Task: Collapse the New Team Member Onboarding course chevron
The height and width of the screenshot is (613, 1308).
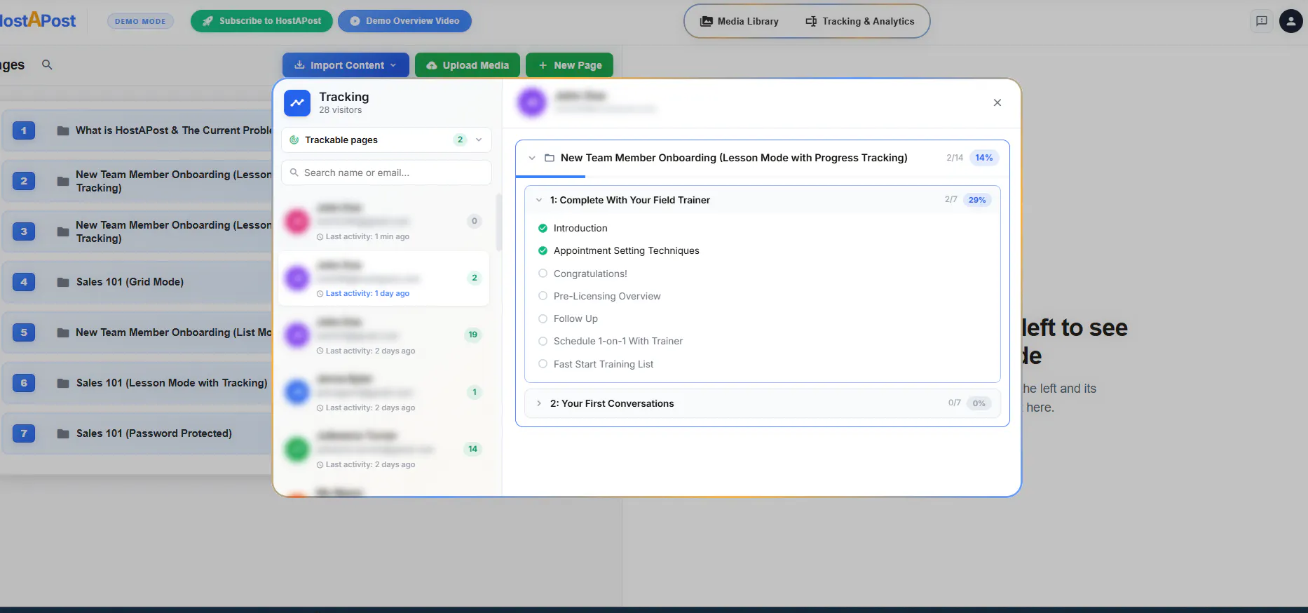Action: tap(532, 158)
